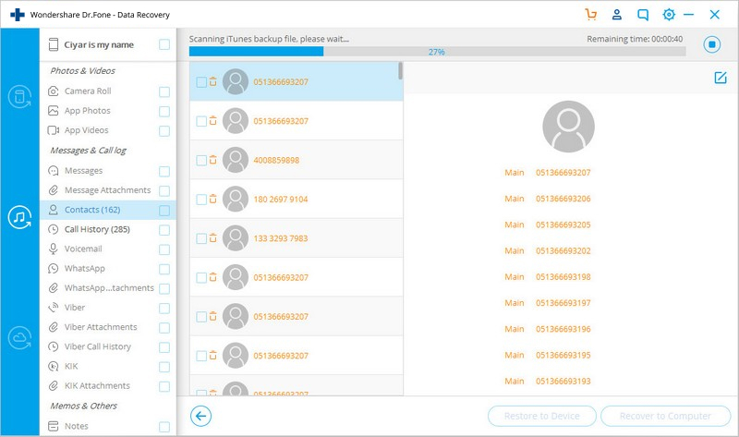Check the Camera Roll checkbox

[x=164, y=91]
